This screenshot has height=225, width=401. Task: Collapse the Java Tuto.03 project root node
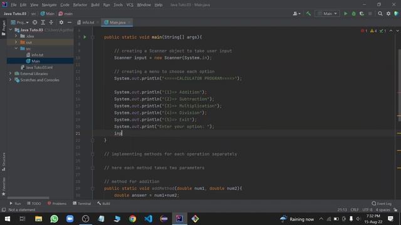11,30
